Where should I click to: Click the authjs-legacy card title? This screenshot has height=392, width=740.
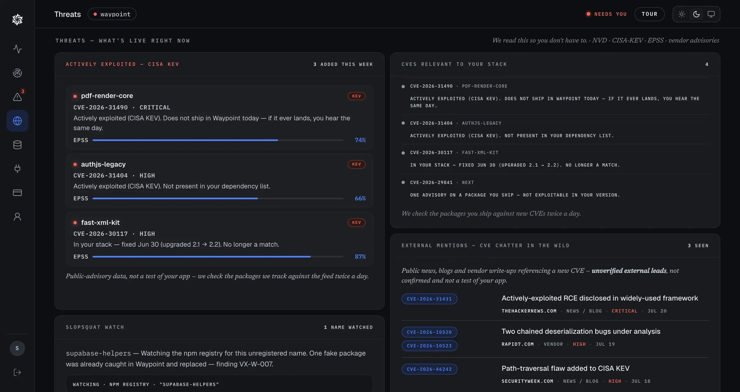[103, 164]
